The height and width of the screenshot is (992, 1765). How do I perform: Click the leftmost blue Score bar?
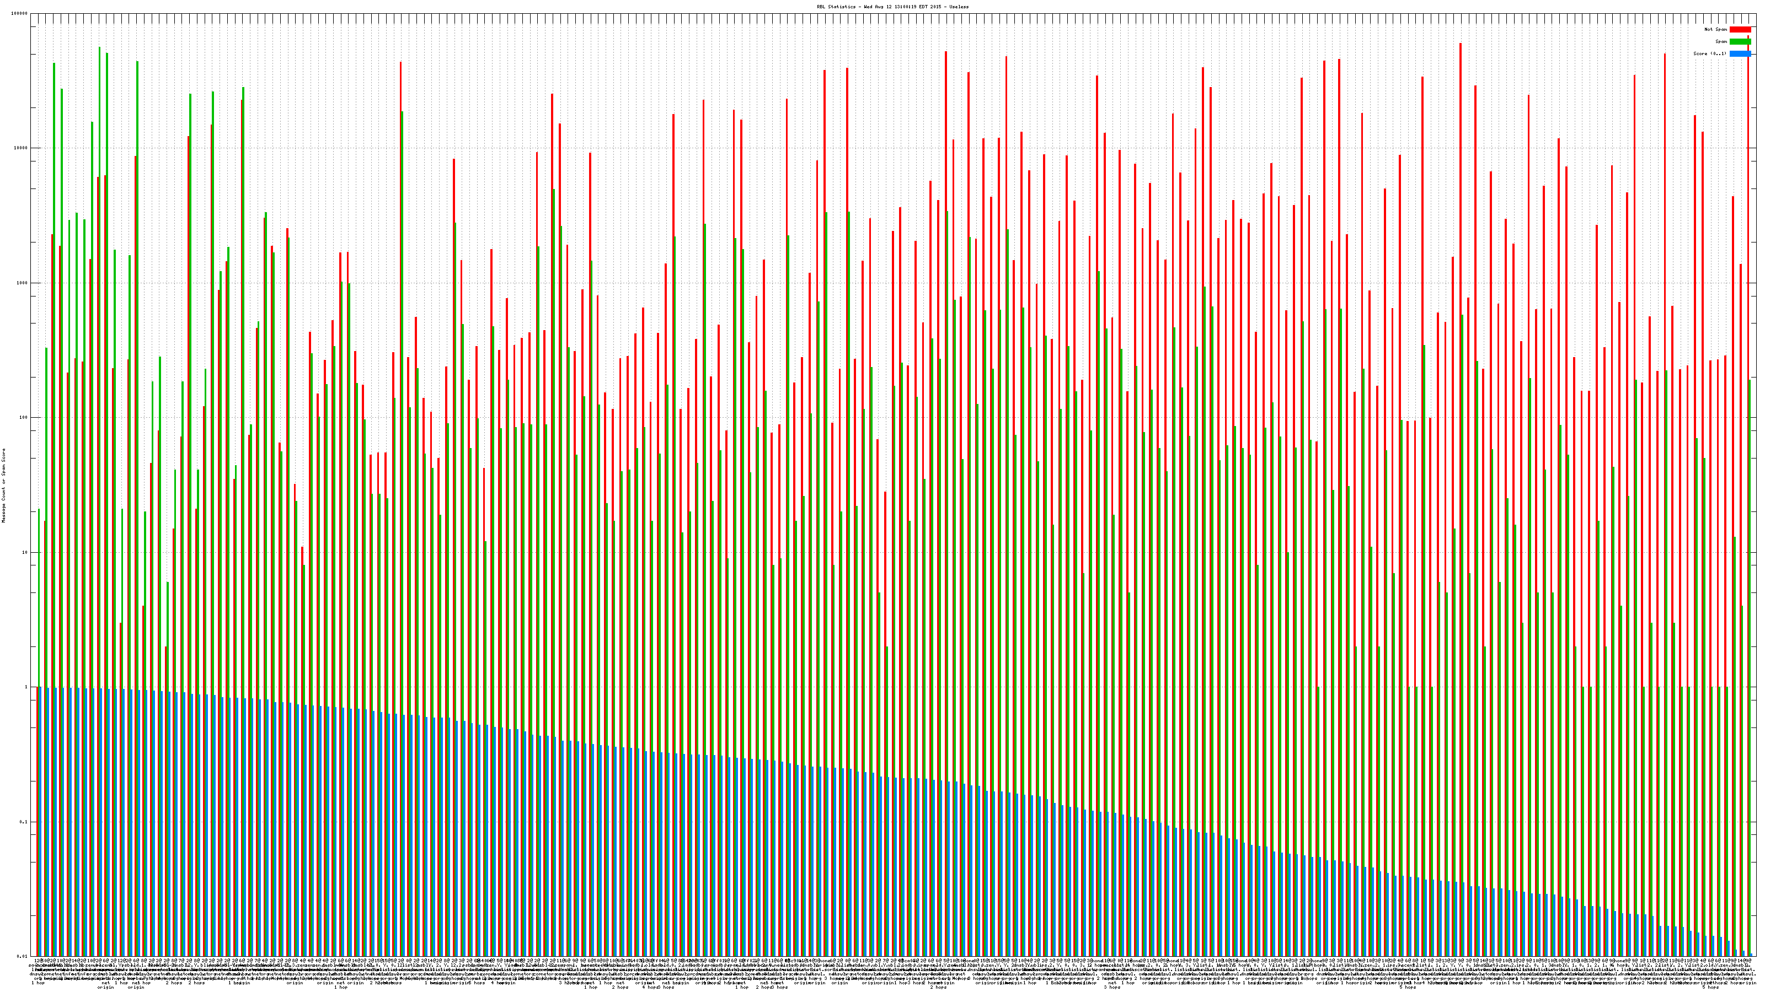pyautogui.click(x=40, y=822)
